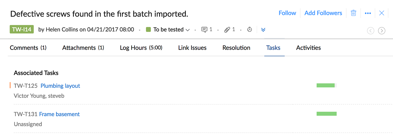The width and height of the screenshot is (393, 140).
Task: Open the comment count icon
Action: point(204,29)
